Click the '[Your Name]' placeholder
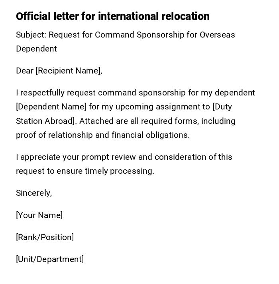This screenshot has width=279, height=284. (39, 215)
